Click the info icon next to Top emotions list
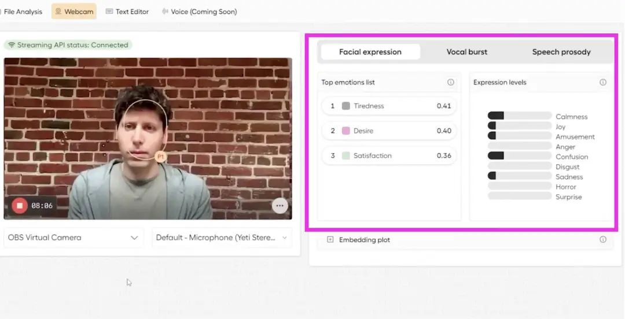The height and width of the screenshot is (319, 625). (450, 82)
